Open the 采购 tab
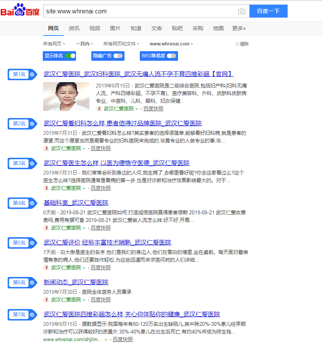This screenshot has height=348, width=322. pyautogui.click(x=198, y=28)
